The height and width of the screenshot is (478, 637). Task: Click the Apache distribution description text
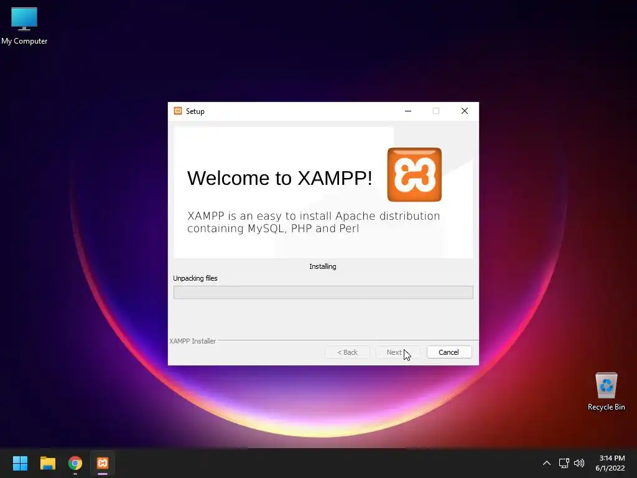click(x=314, y=222)
